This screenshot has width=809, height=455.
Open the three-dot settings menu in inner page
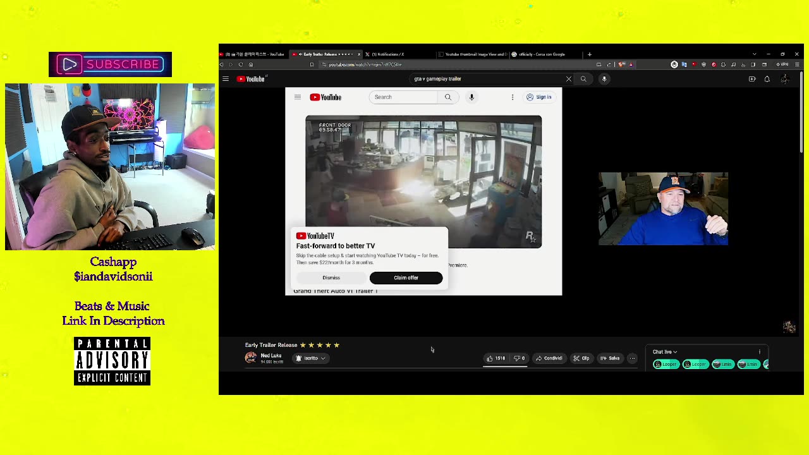[x=513, y=97]
